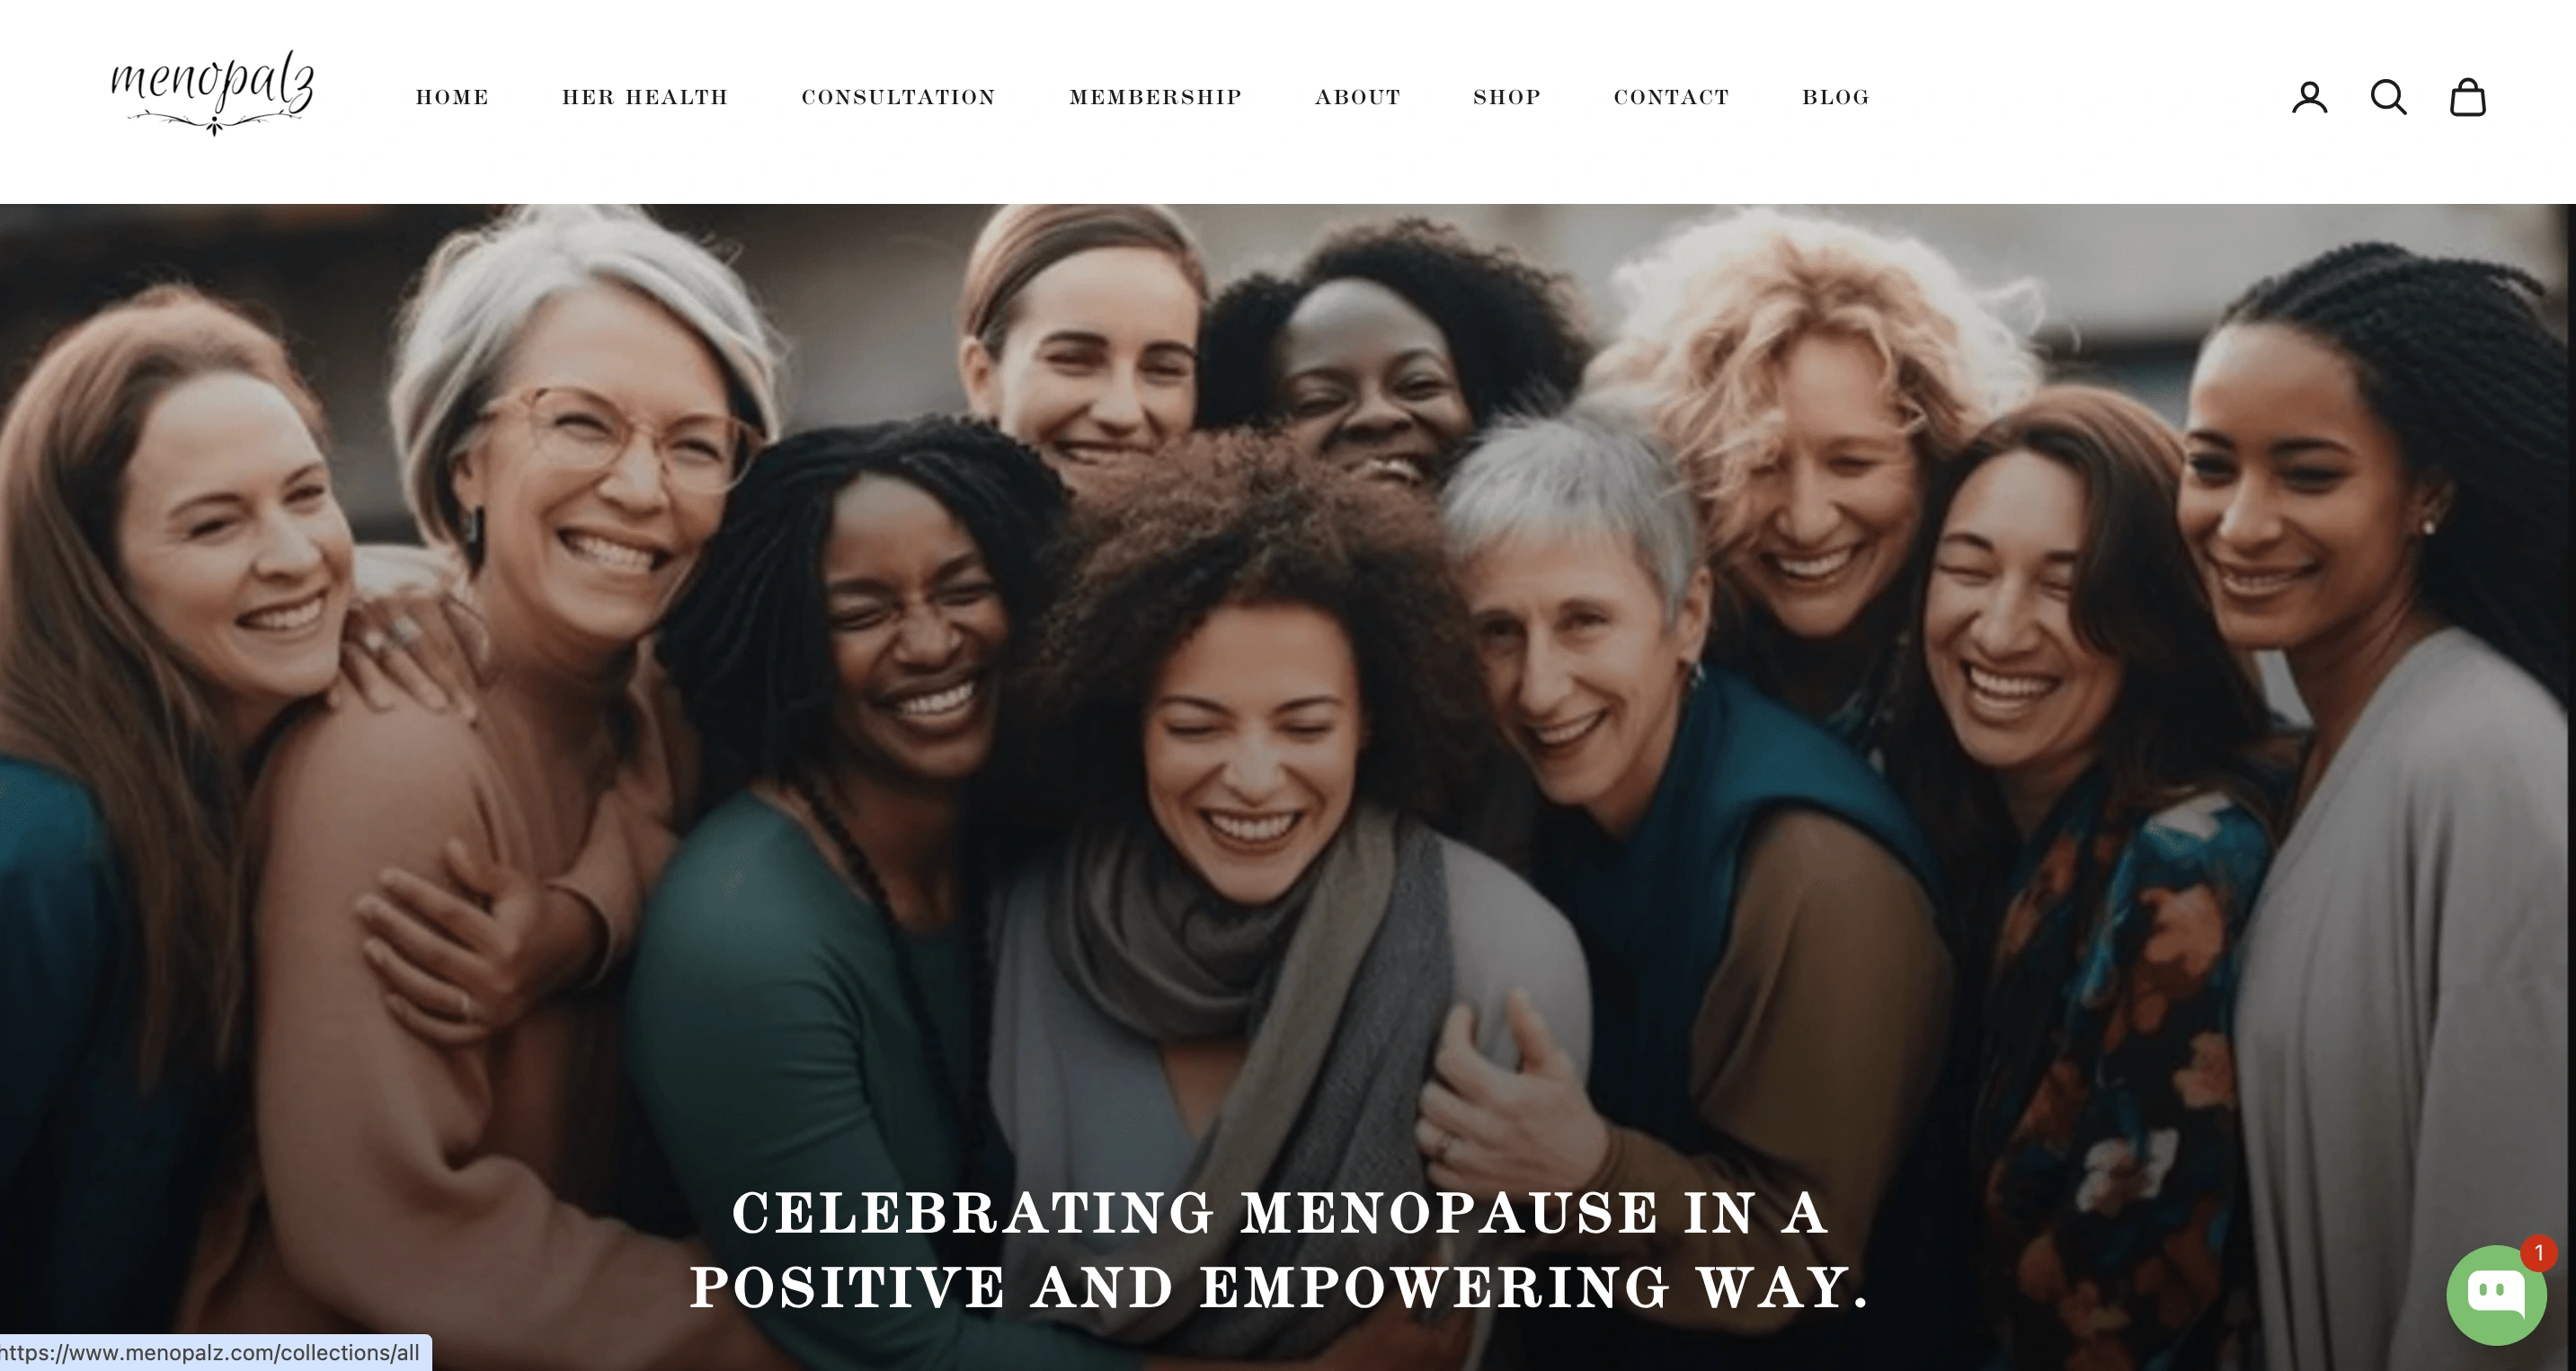This screenshot has width=2576, height=1371.
Task: Click the Positive and Empowering Way line
Action: pos(1280,1287)
